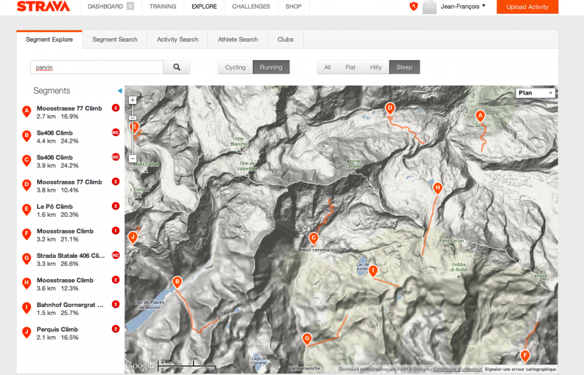Open the Plan map type dropdown

coord(535,93)
